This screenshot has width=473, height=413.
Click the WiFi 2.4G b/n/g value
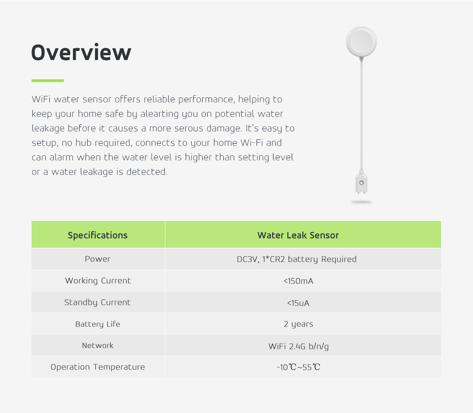tap(298, 346)
